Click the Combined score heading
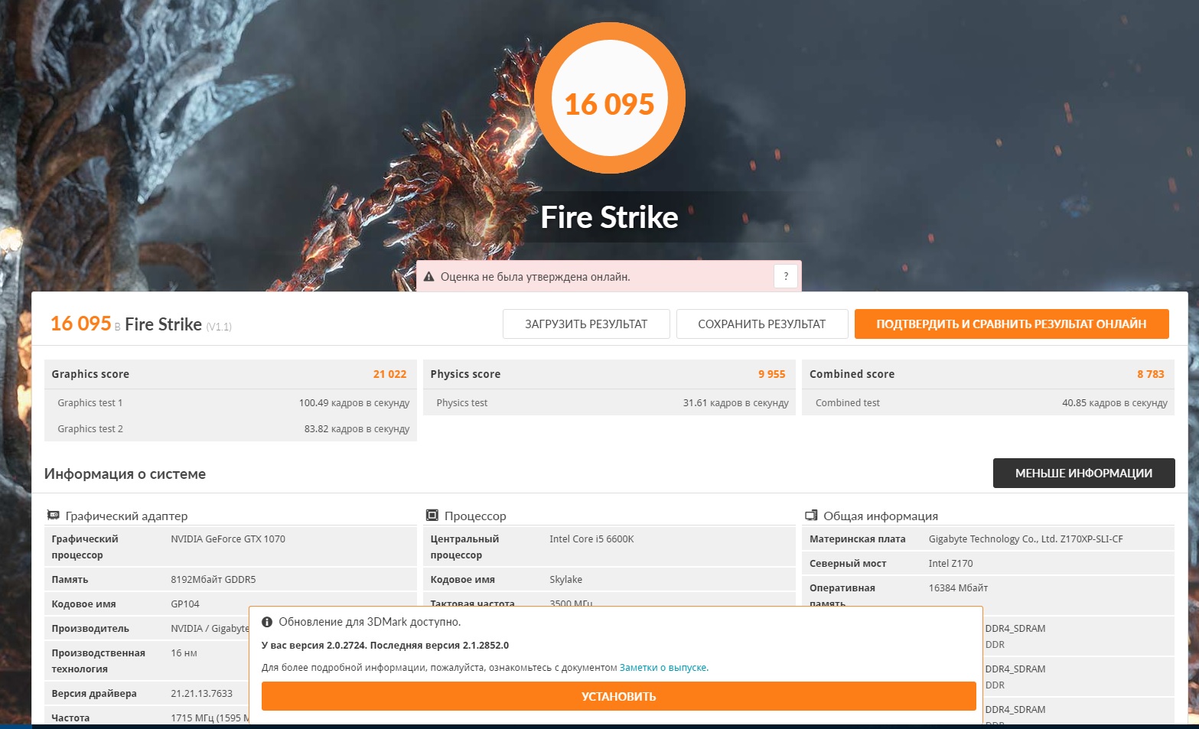Screen dimensions: 1199x729 click(x=852, y=374)
